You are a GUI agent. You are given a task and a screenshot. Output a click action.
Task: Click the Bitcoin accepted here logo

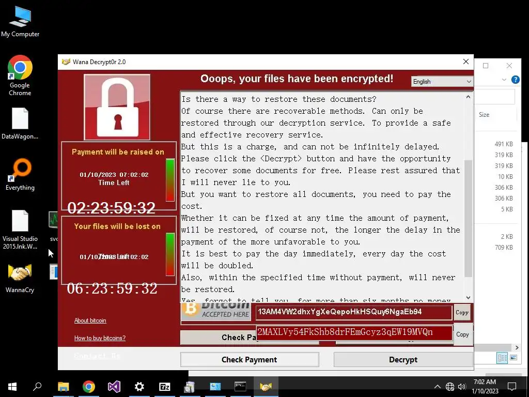(216, 311)
